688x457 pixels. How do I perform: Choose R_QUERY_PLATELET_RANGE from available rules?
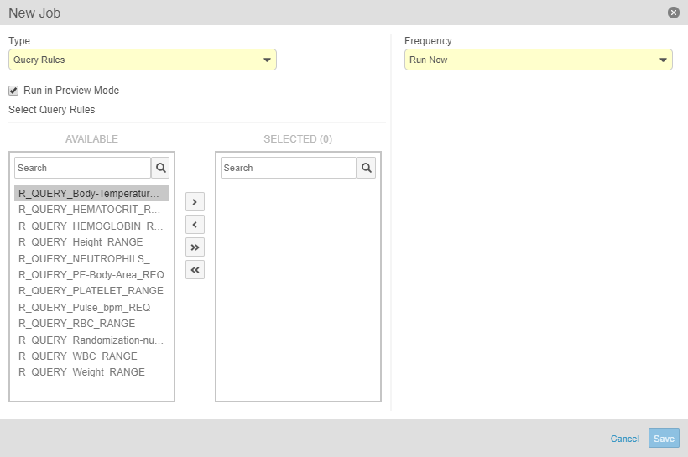pos(91,291)
